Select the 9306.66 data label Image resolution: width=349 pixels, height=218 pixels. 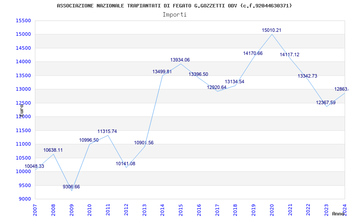[x=71, y=187]
